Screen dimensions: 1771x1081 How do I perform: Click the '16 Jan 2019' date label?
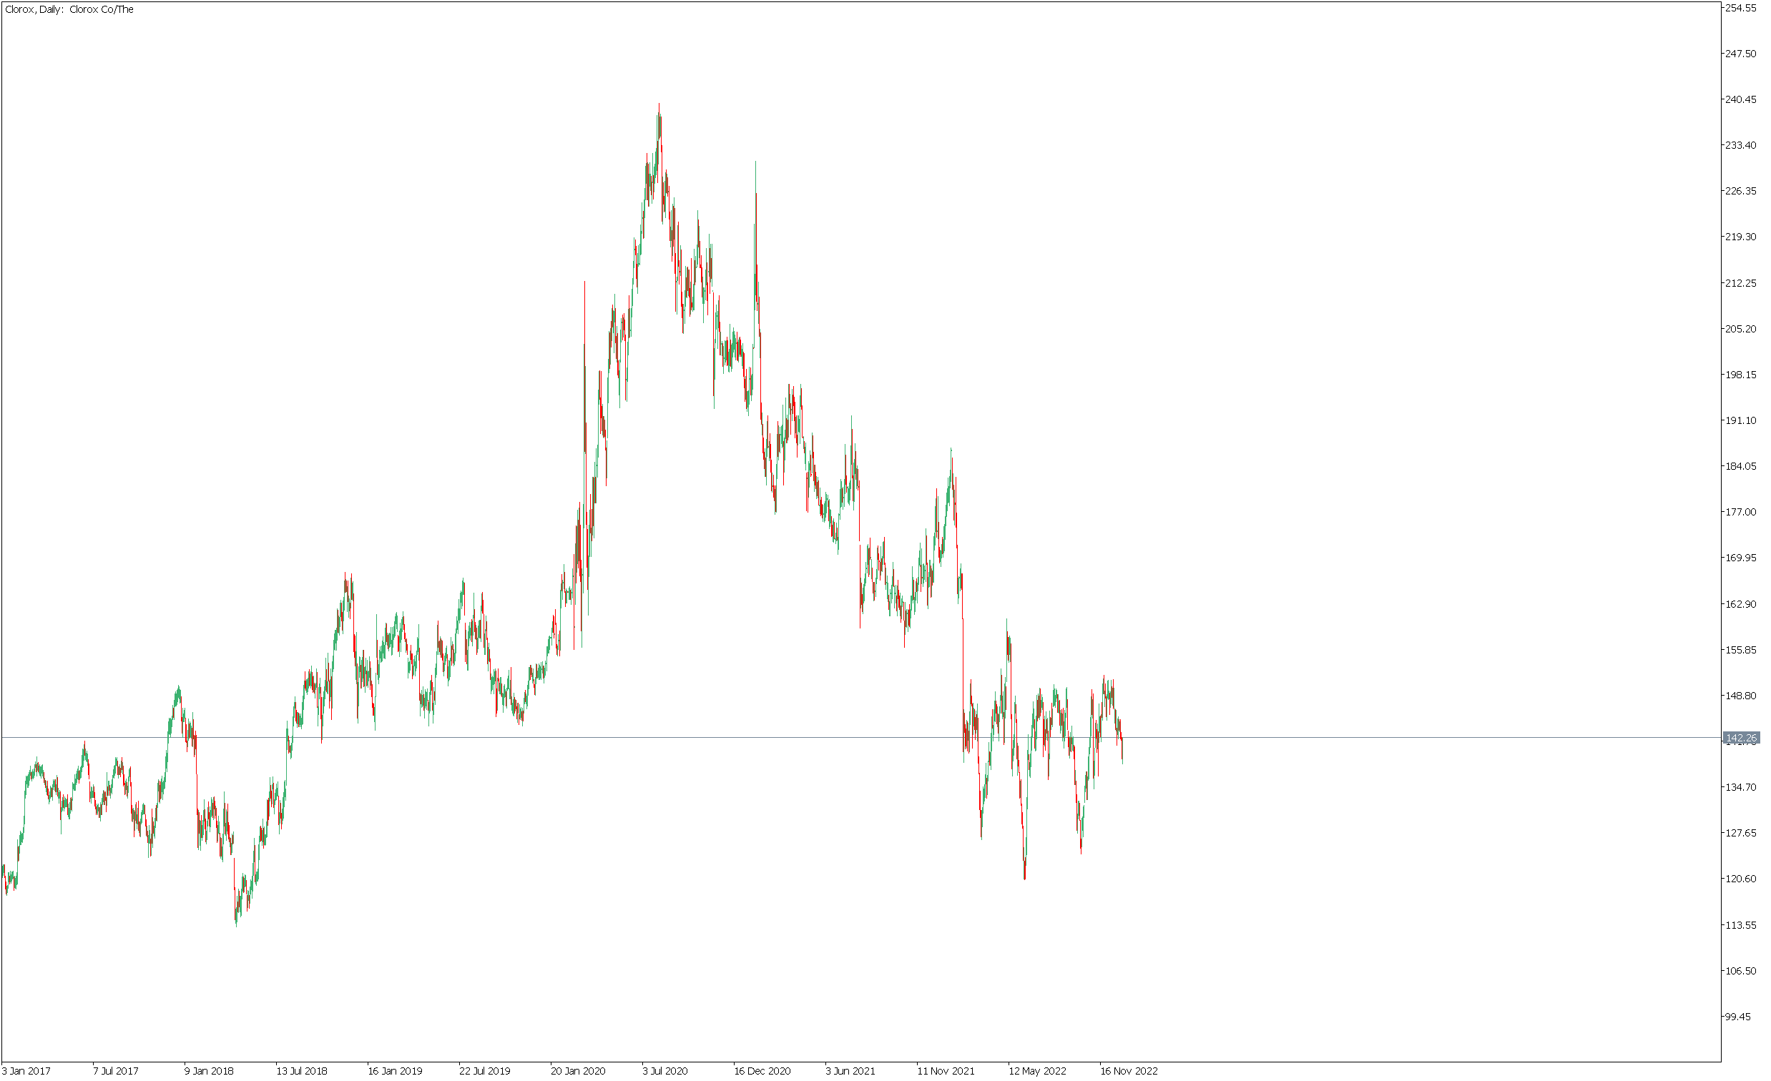point(396,1071)
